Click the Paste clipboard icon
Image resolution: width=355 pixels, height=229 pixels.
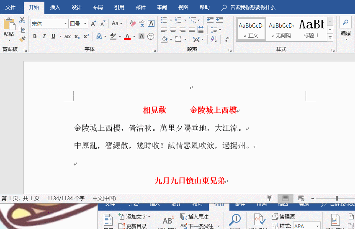(x=9, y=24)
